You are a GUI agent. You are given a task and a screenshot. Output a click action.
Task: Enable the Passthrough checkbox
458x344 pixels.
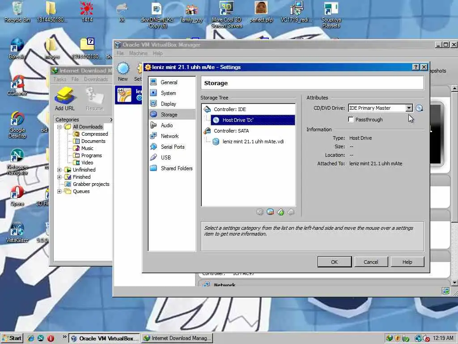click(x=351, y=119)
